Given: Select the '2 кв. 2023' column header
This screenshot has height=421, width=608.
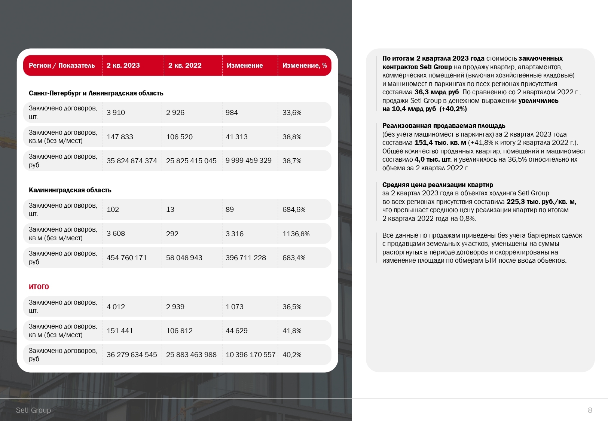Looking at the screenshot, I should (123, 65).
